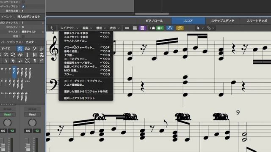Toggle the オーバーラップなし checkbox
The width and height of the screenshot is (271, 152).
click(23, 6)
